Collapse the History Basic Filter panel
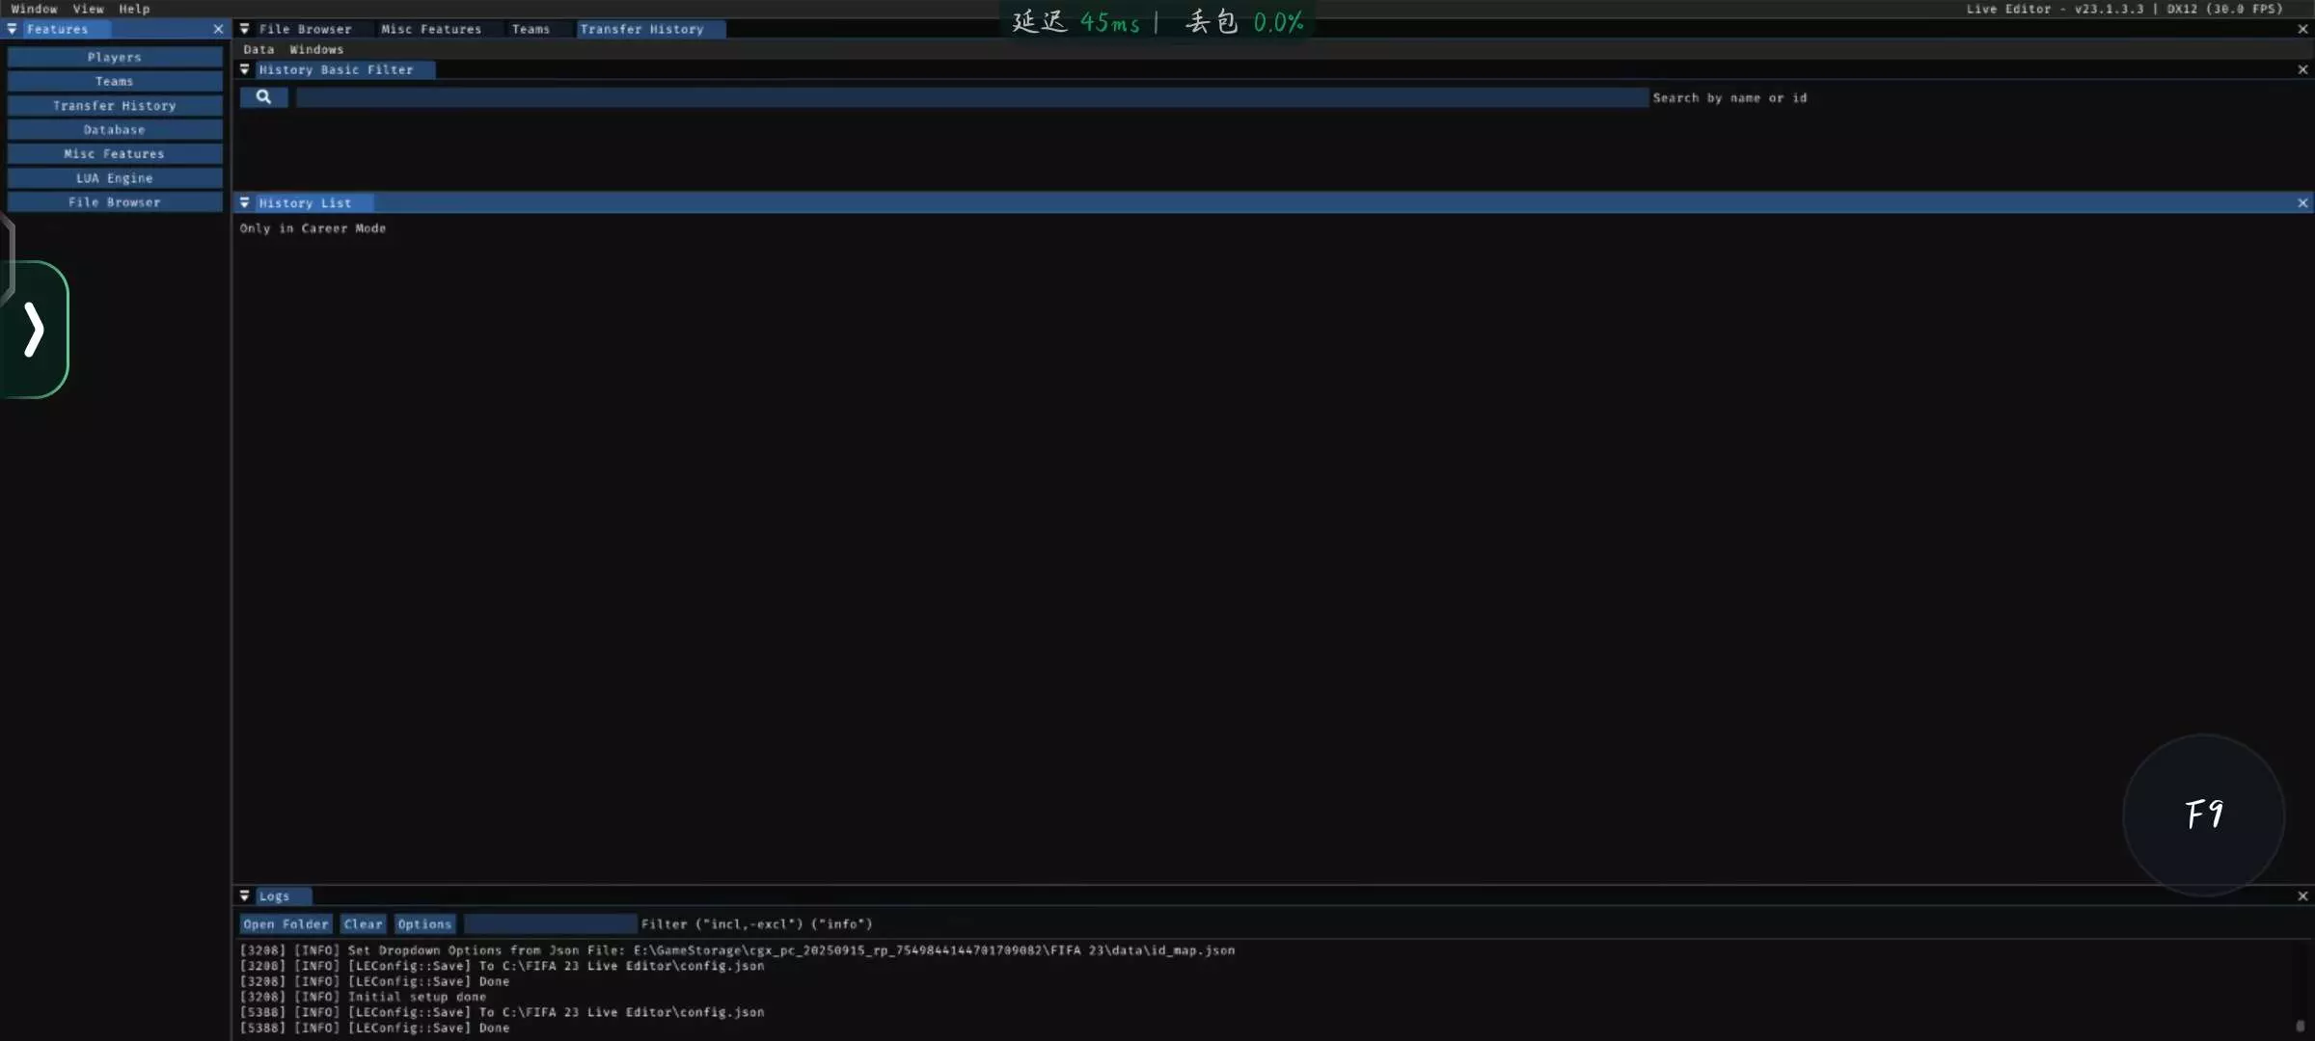 245,69
